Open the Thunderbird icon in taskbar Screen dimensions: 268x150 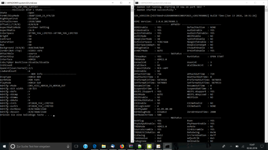coord(113,146)
